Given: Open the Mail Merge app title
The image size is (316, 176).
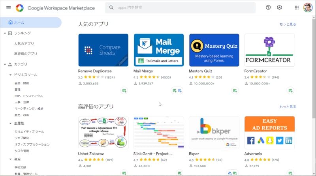Looking at the screenshot, I should tap(143, 71).
